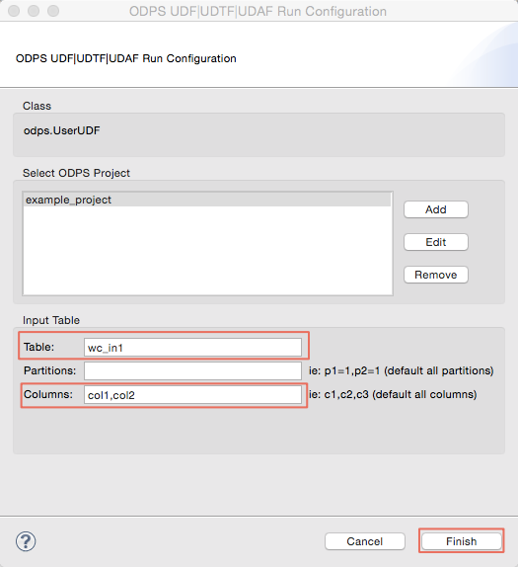Focus the Columns field with col1,col2
518x567 pixels.
pos(192,395)
